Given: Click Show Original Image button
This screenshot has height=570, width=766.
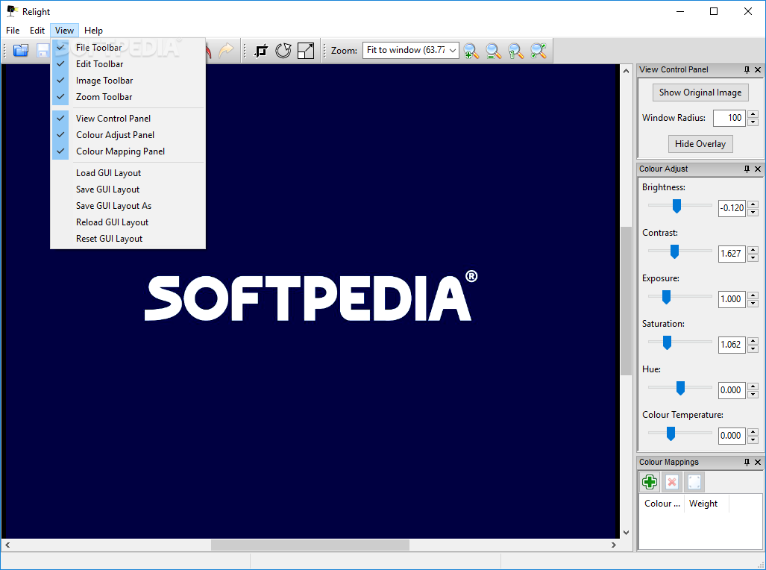Looking at the screenshot, I should (700, 93).
